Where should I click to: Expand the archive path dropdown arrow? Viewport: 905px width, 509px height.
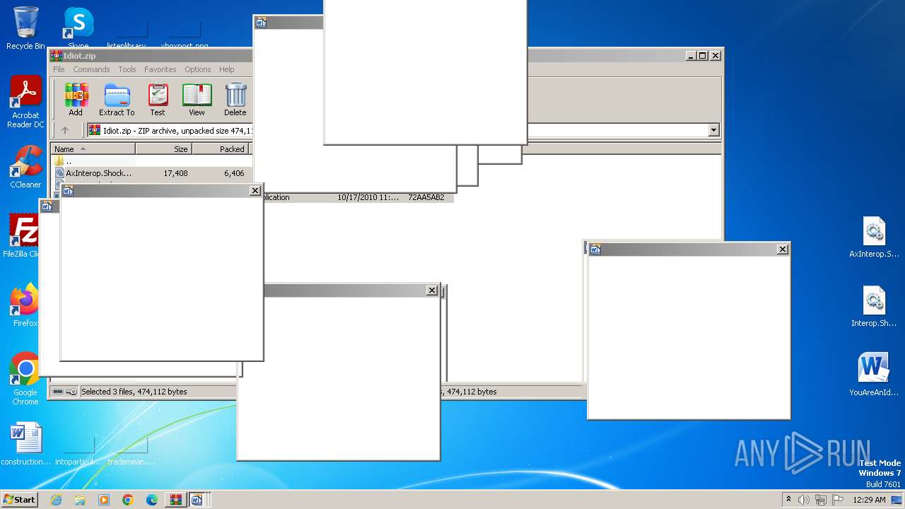(713, 130)
